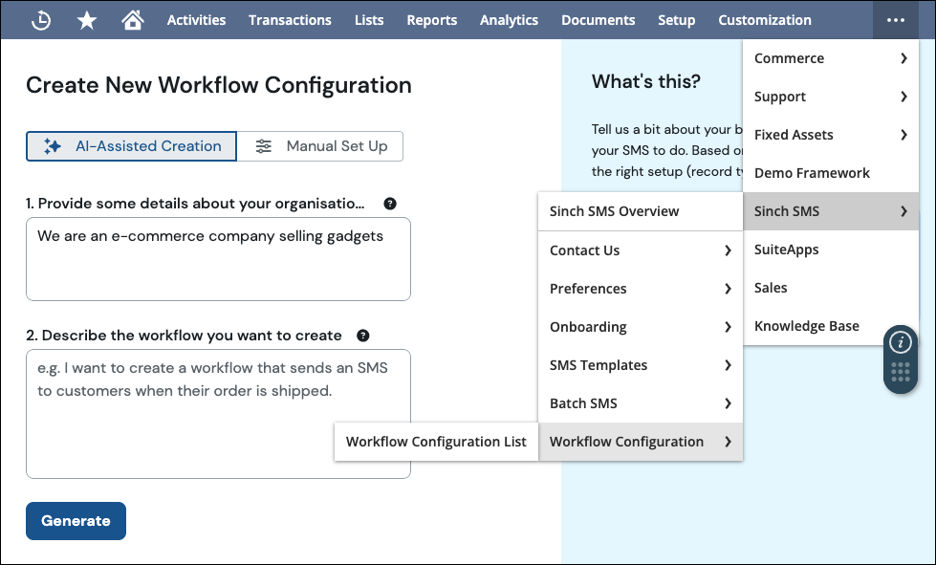The image size is (936, 565).
Task: Click the shortcuts star icon
Action: [x=87, y=20]
